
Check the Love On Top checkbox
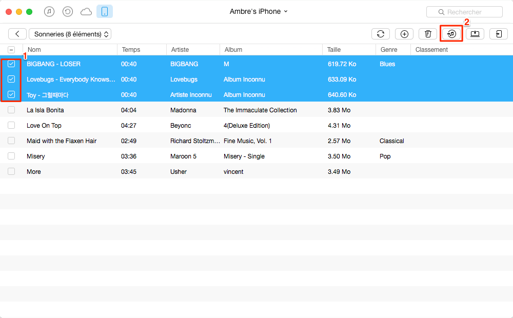point(11,125)
